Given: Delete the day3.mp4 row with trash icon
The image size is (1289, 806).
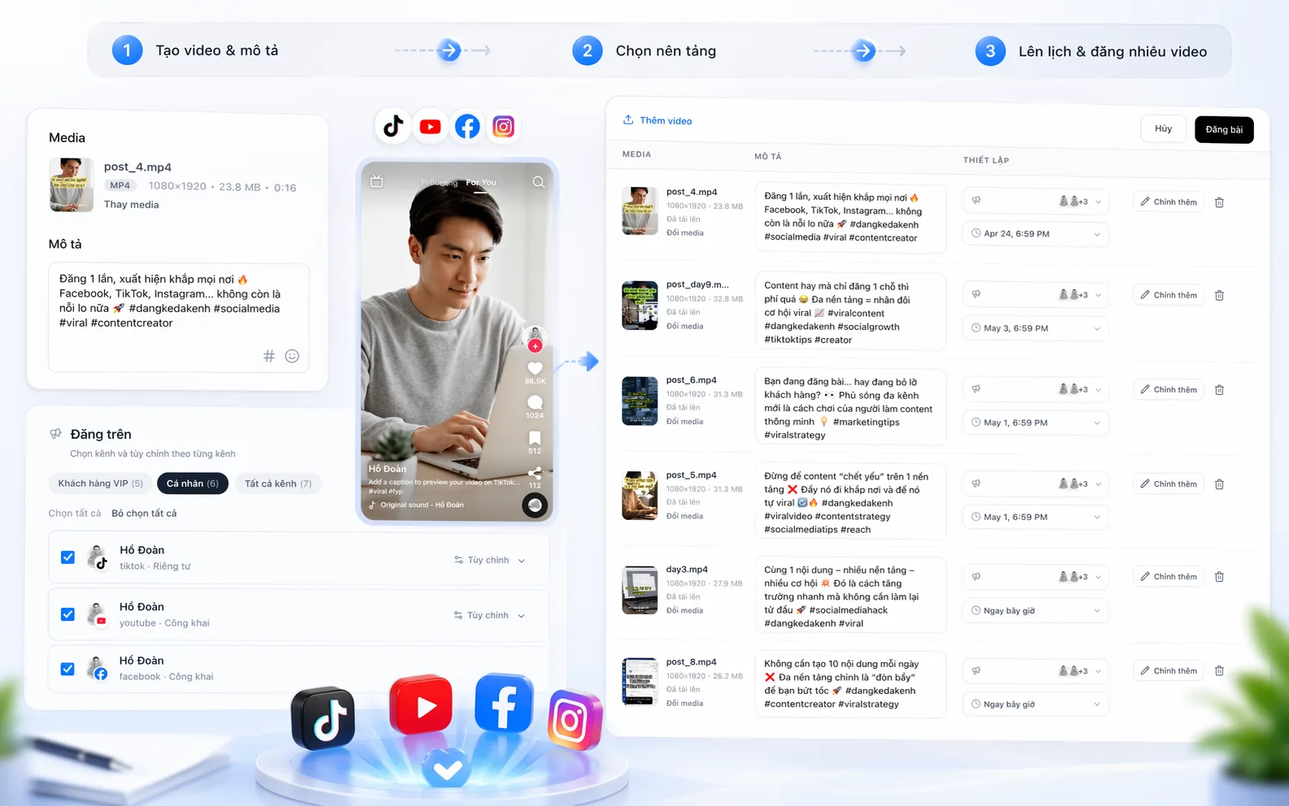Looking at the screenshot, I should [1219, 577].
